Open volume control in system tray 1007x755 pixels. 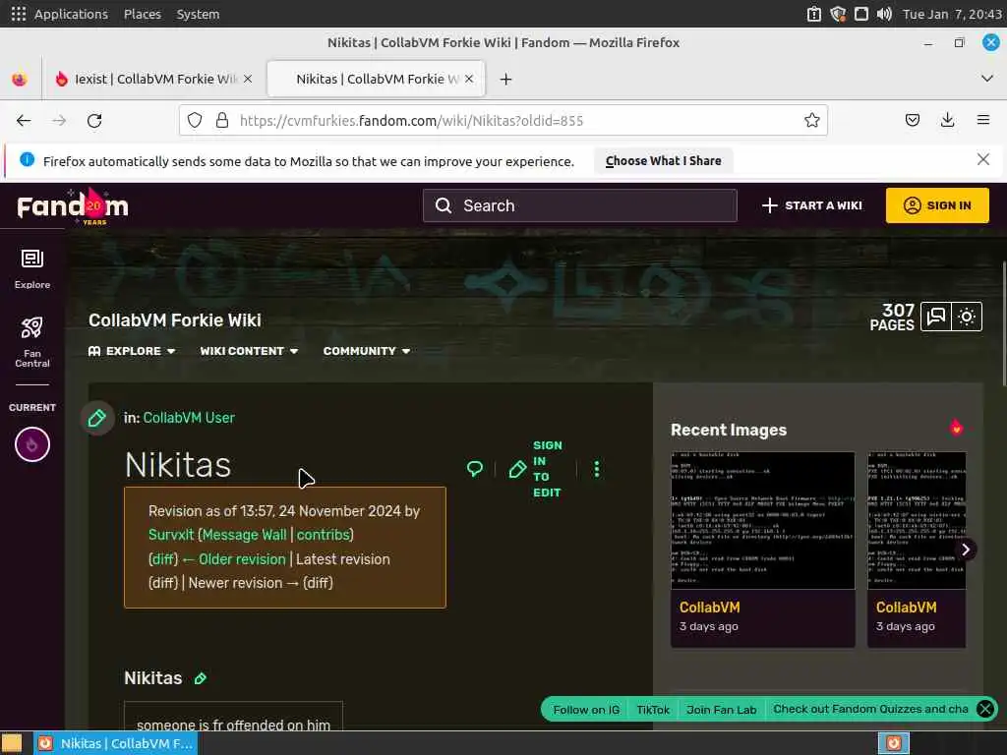884,14
